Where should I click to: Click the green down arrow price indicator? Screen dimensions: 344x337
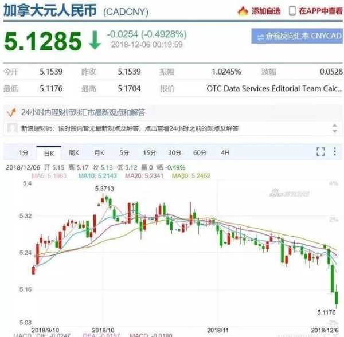tap(95, 40)
